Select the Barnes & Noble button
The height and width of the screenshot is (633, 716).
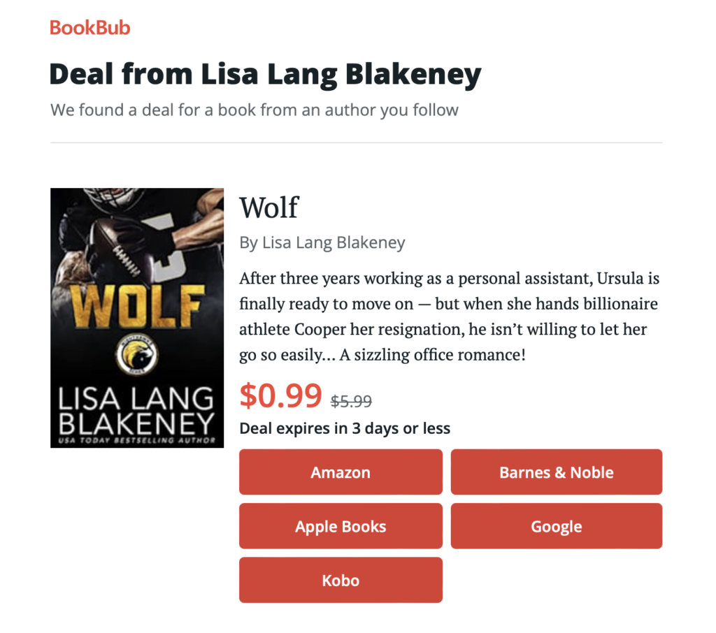[x=556, y=472]
